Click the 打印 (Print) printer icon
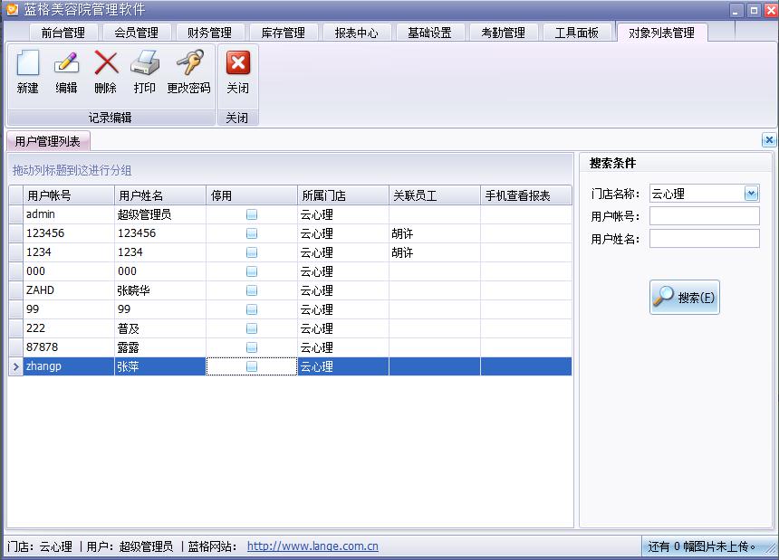 pyautogui.click(x=145, y=63)
